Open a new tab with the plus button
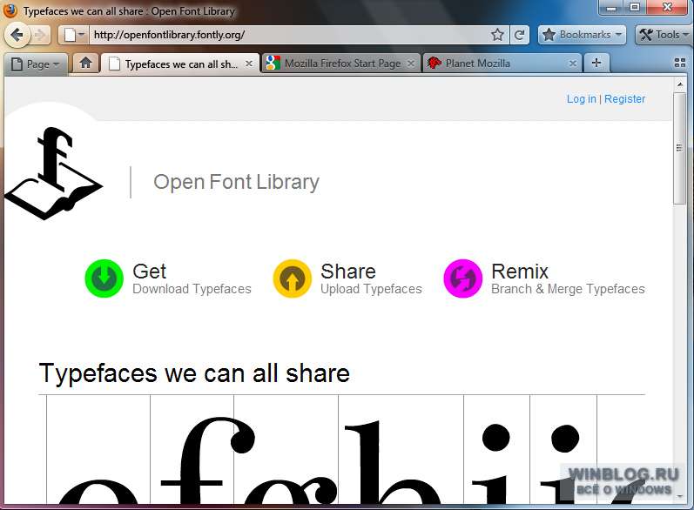Image resolution: width=694 pixels, height=510 pixels. click(x=596, y=63)
